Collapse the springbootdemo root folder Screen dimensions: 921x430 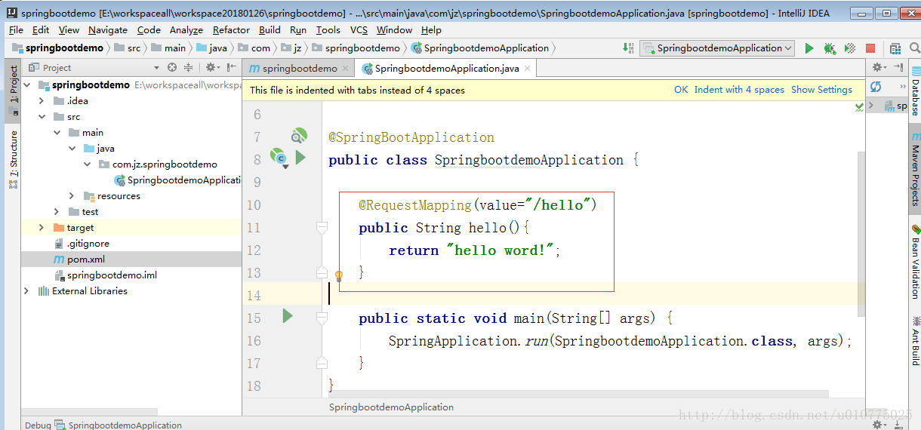(28, 84)
